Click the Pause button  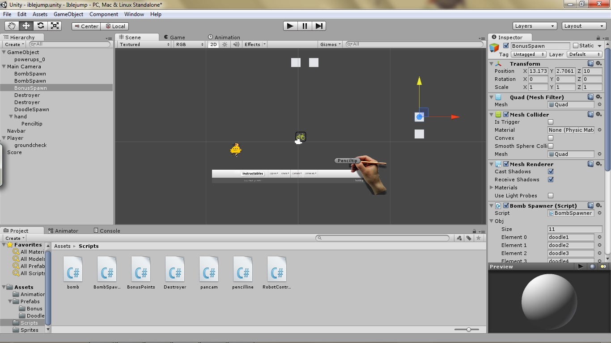tap(305, 26)
